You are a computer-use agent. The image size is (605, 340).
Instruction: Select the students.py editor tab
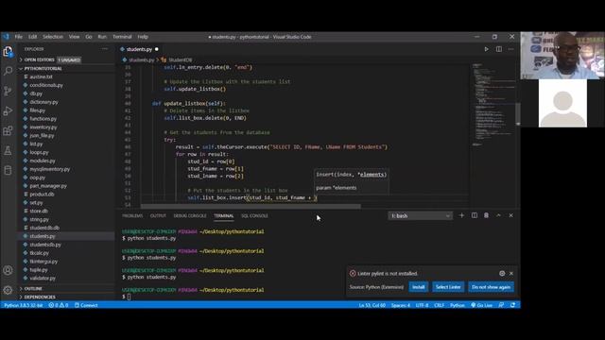(x=139, y=49)
